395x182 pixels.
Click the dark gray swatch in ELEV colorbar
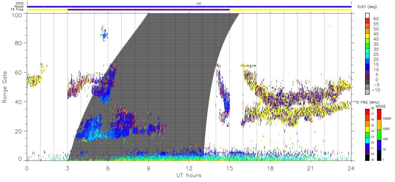(368, 82)
